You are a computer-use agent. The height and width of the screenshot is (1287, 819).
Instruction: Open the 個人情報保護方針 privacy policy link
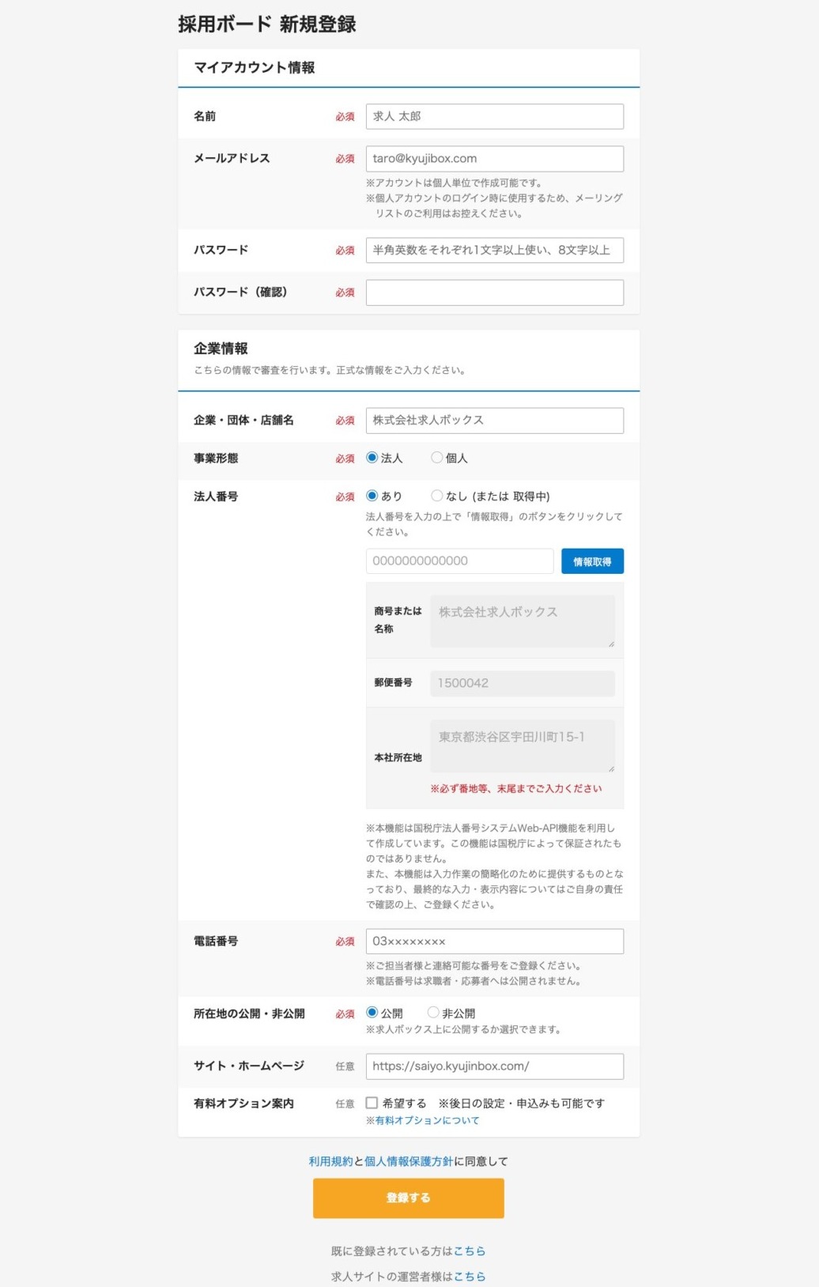pyautogui.click(x=409, y=1161)
